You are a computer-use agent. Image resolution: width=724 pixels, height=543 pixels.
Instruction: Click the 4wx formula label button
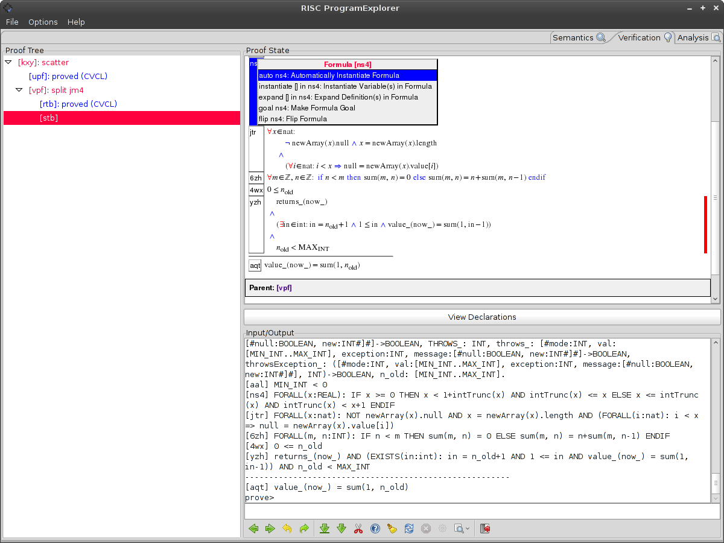[256, 190]
